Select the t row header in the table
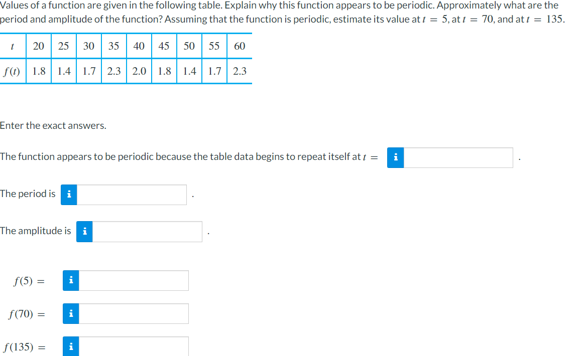 12,46
